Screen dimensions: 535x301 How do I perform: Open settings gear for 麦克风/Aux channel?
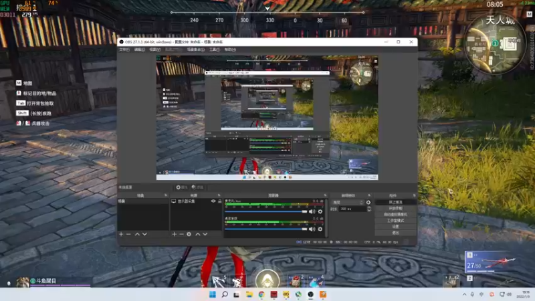pos(320,211)
